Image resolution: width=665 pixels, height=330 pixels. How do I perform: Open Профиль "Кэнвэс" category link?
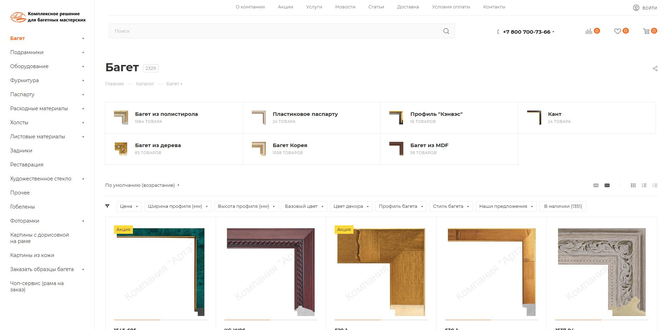(x=436, y=114)
